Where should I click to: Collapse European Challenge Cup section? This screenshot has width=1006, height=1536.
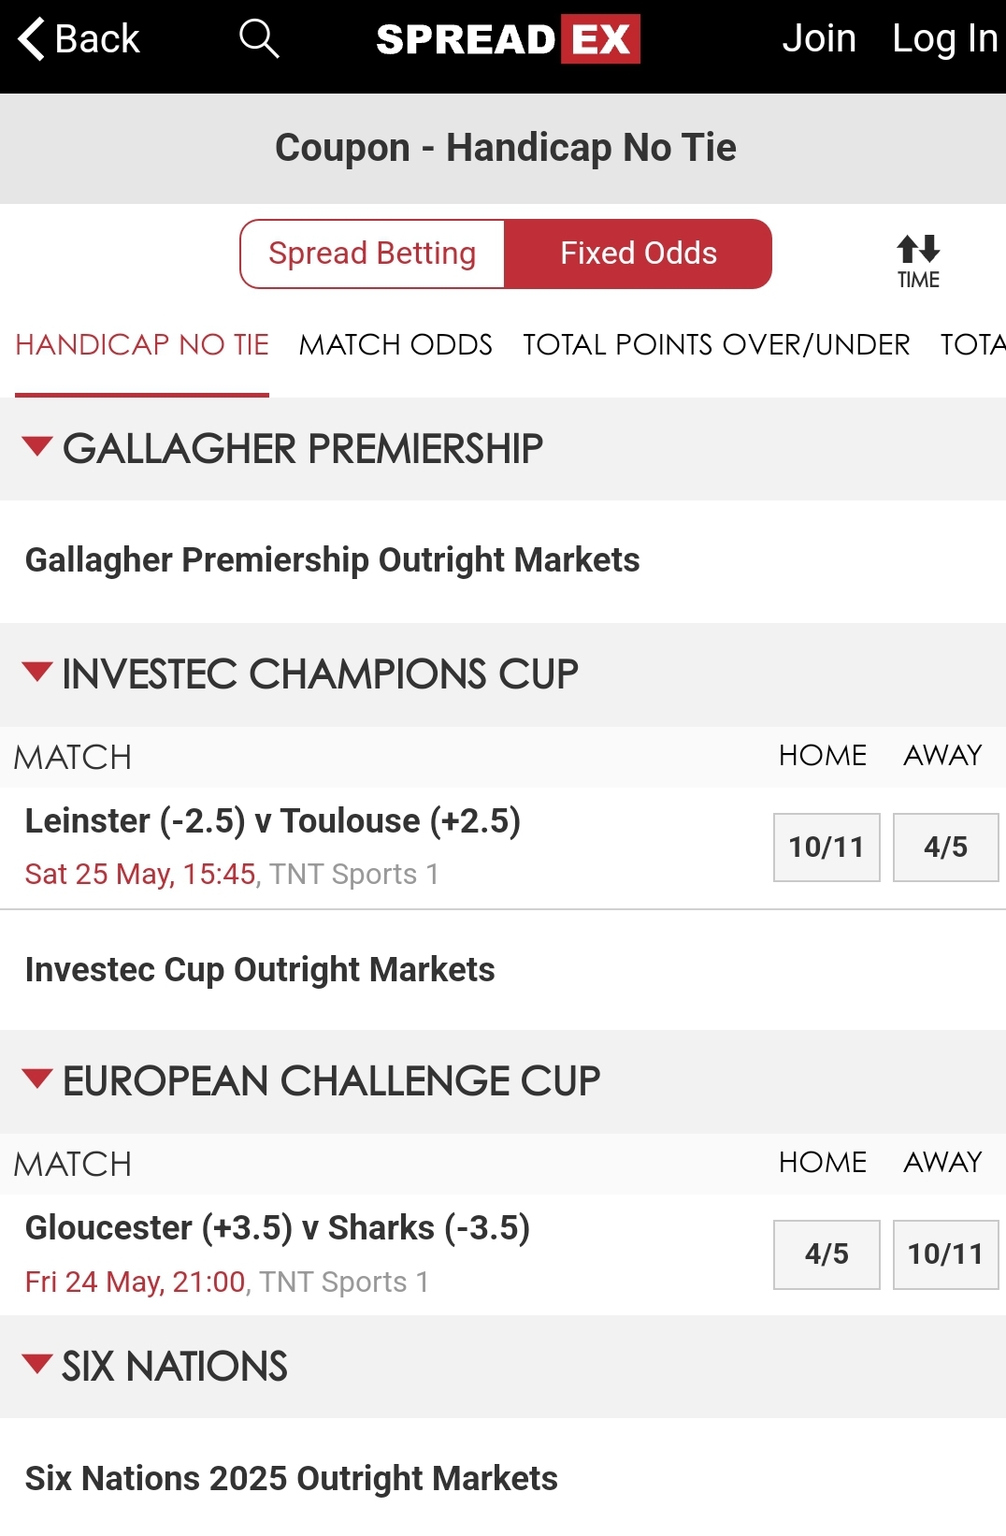[x=37, y=1079]
